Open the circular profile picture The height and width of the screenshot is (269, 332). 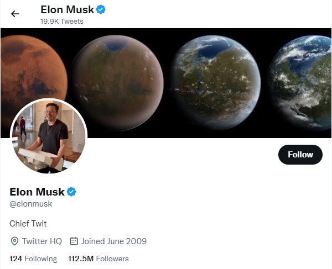coord(49,137)
